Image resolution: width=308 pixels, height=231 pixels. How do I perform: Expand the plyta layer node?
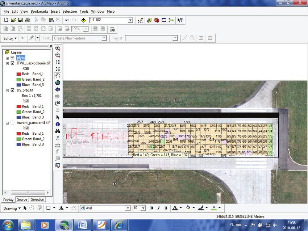[x=7, y=58]
